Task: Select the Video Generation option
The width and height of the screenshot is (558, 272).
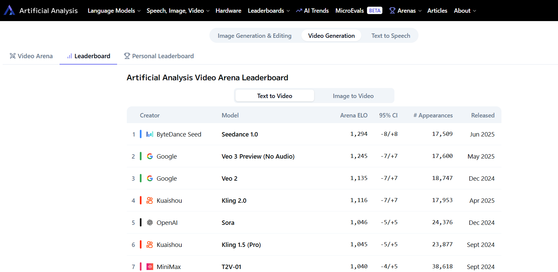Action: tap(332, 36)
